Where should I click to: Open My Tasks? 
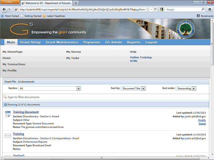click(x=73, y=58)
